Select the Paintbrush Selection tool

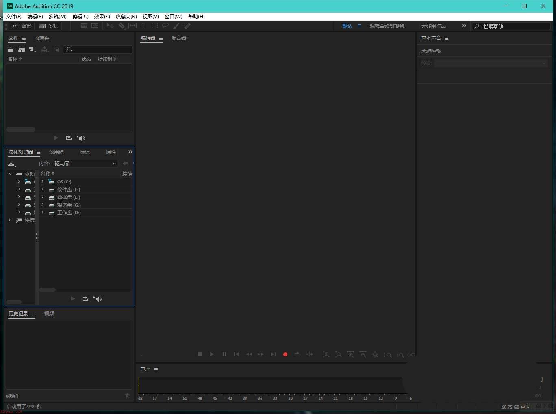tap(176, 26)
